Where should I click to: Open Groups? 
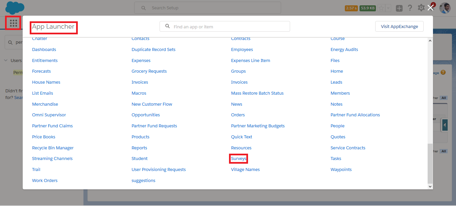click(x=238, y=71)
